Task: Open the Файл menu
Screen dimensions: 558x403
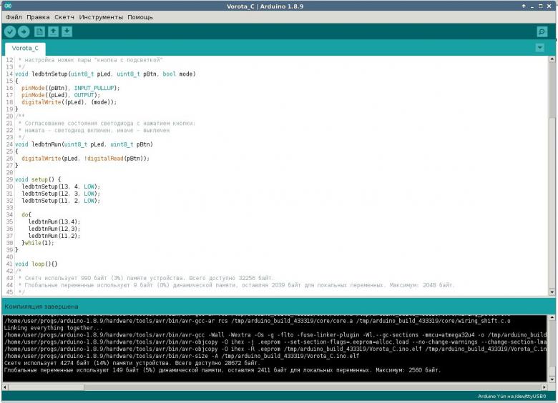Action: click(x=14, y=17)
